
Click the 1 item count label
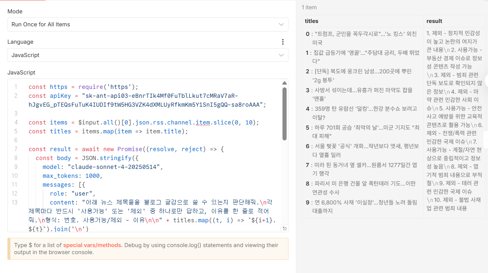tap(309, 7)
